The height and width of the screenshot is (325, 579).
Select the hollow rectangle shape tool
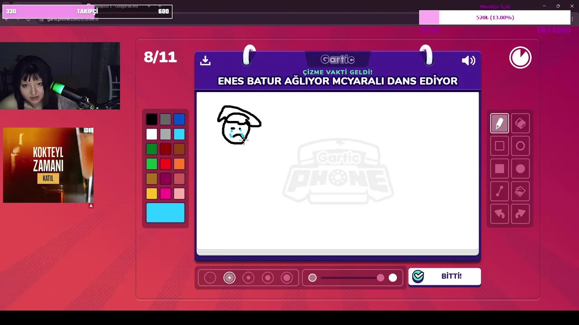499,146
